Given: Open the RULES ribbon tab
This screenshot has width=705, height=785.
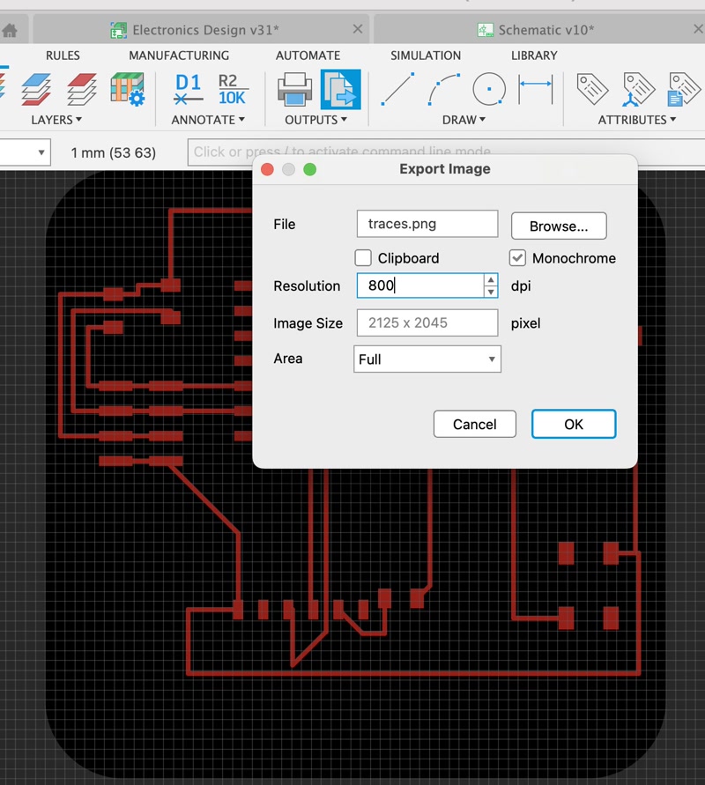Looking at the screenshot, I should pos(63,56).
